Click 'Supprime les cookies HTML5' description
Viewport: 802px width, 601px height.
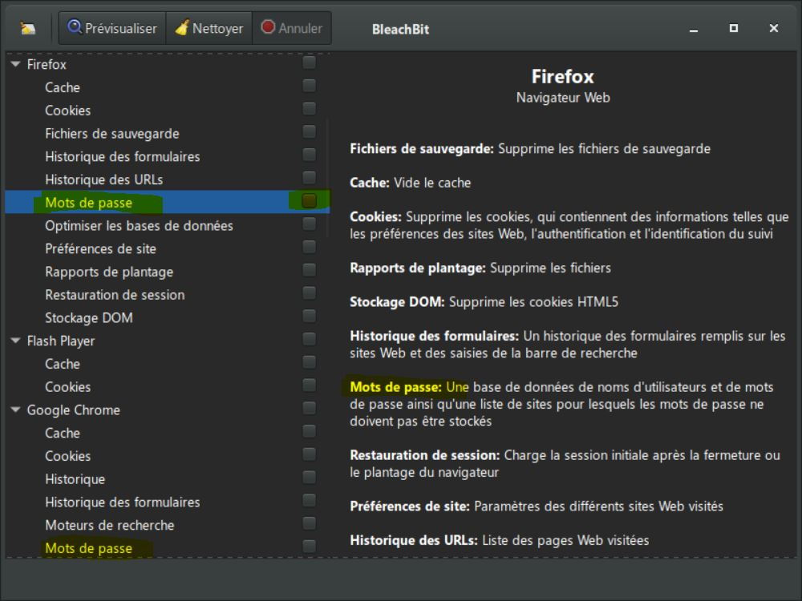533,301
